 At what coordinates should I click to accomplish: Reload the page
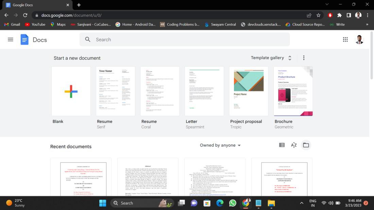pos(25,15)
